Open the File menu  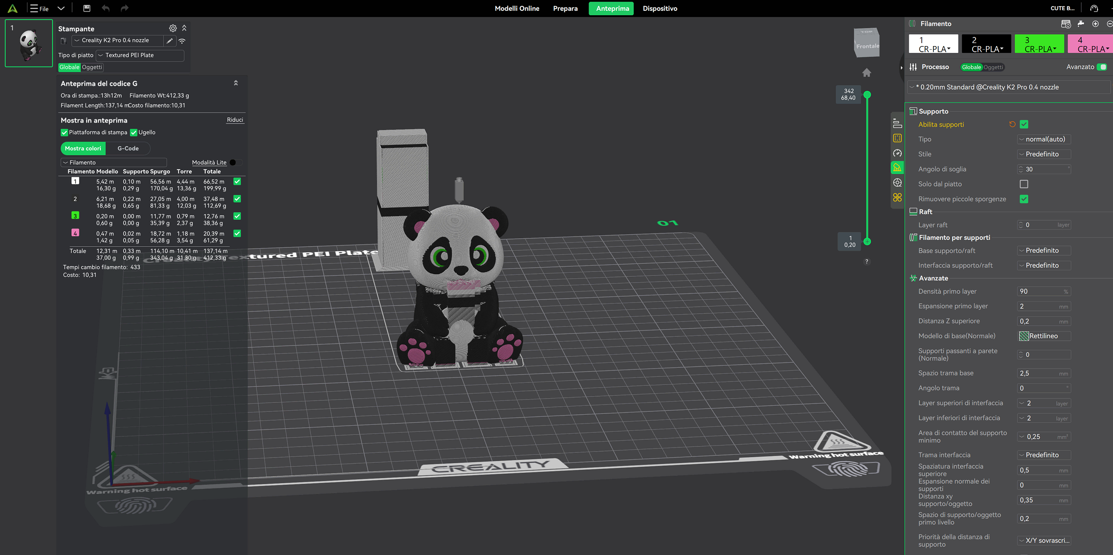(39, 8)
